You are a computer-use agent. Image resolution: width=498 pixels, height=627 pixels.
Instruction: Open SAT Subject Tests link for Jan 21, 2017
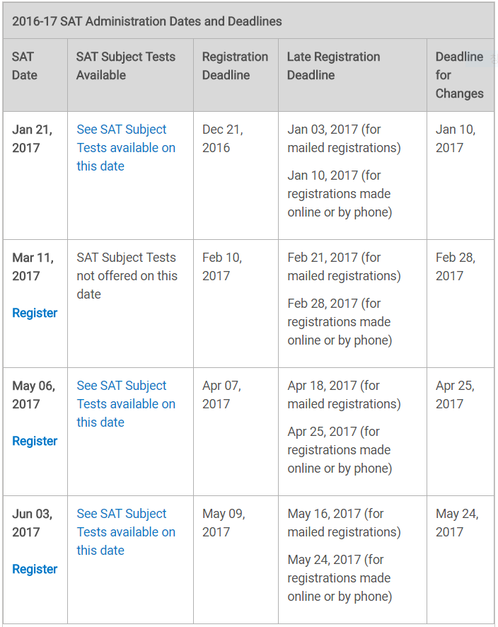point(126,148)
